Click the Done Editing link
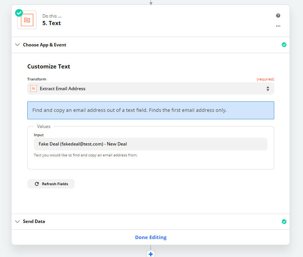The width and height of the screenshot is (303, 257). click(x=151, y=237)
